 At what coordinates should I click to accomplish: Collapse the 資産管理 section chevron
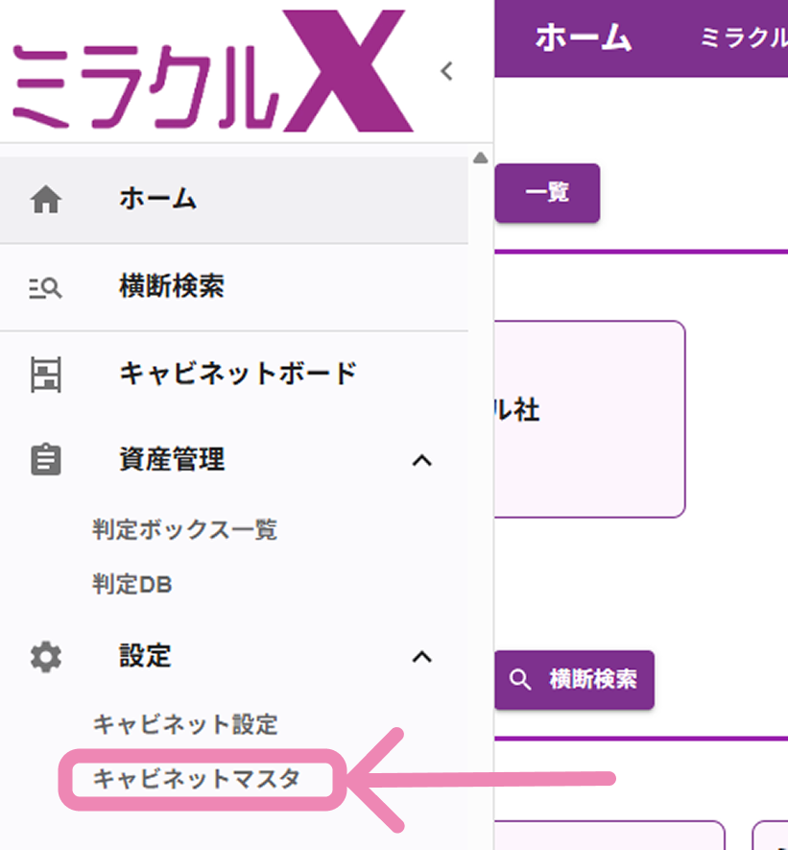[x=422, y=461]
